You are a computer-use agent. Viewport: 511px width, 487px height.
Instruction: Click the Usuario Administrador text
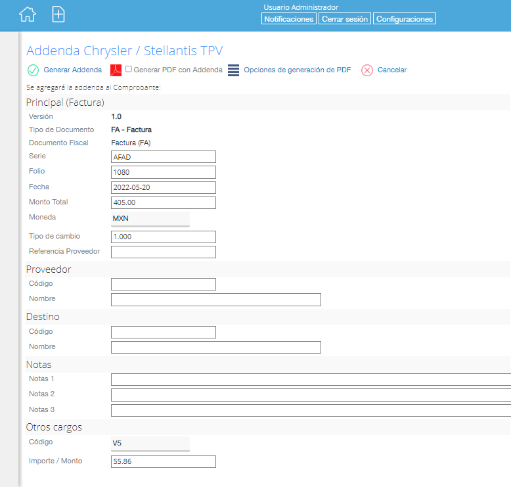click(x=301, y=7)
